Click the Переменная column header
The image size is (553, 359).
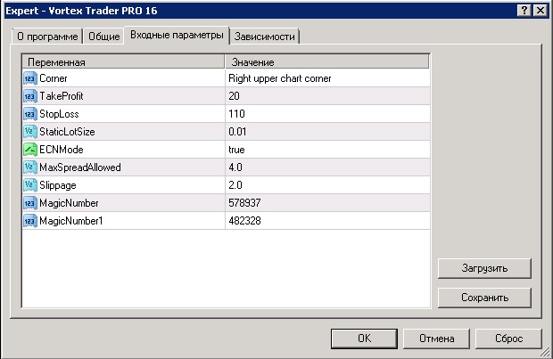[123, 62]
